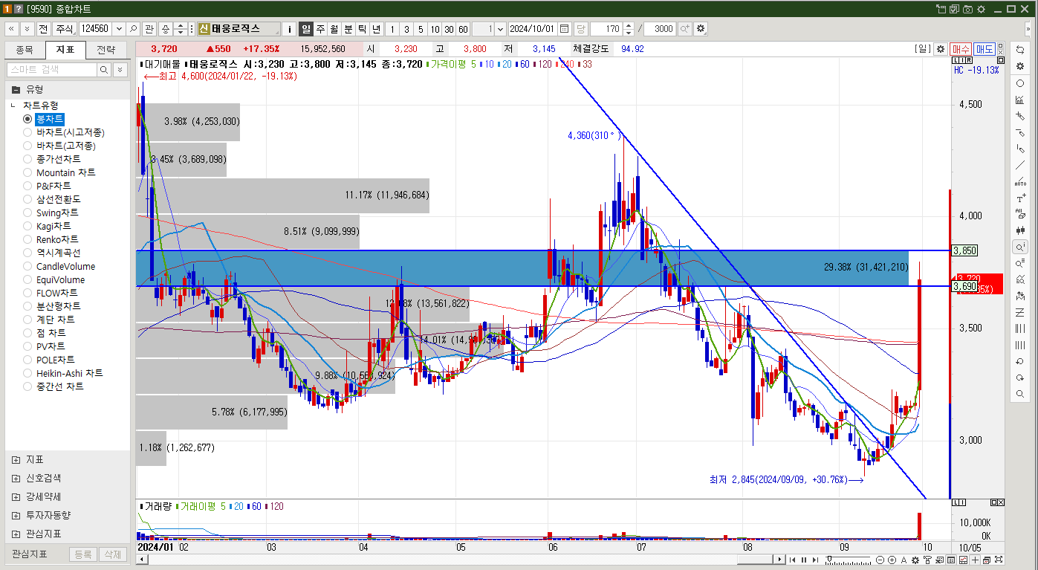This screenshot has height=570, width=1038.
Task: Expand the smart search options chevron
Action: pos(119,69)
